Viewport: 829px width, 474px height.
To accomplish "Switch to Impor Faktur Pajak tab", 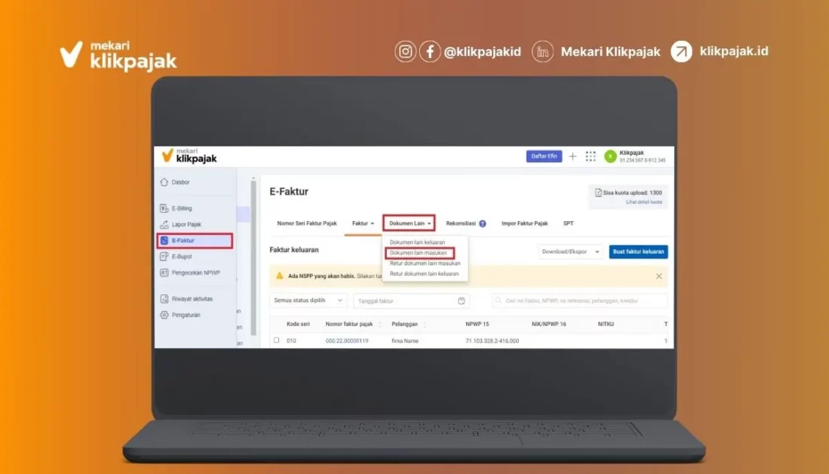I will coord(524,223).
